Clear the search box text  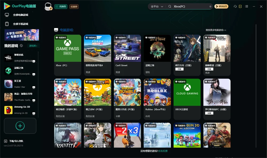point(210,6)
